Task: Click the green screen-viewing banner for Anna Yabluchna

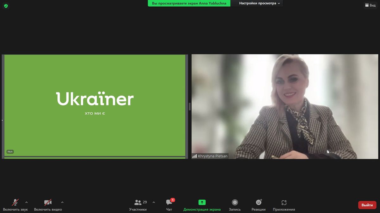Action: point(189,3)
